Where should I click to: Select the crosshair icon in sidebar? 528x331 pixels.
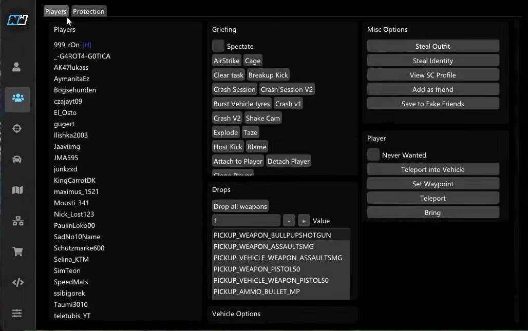point(17,129)
